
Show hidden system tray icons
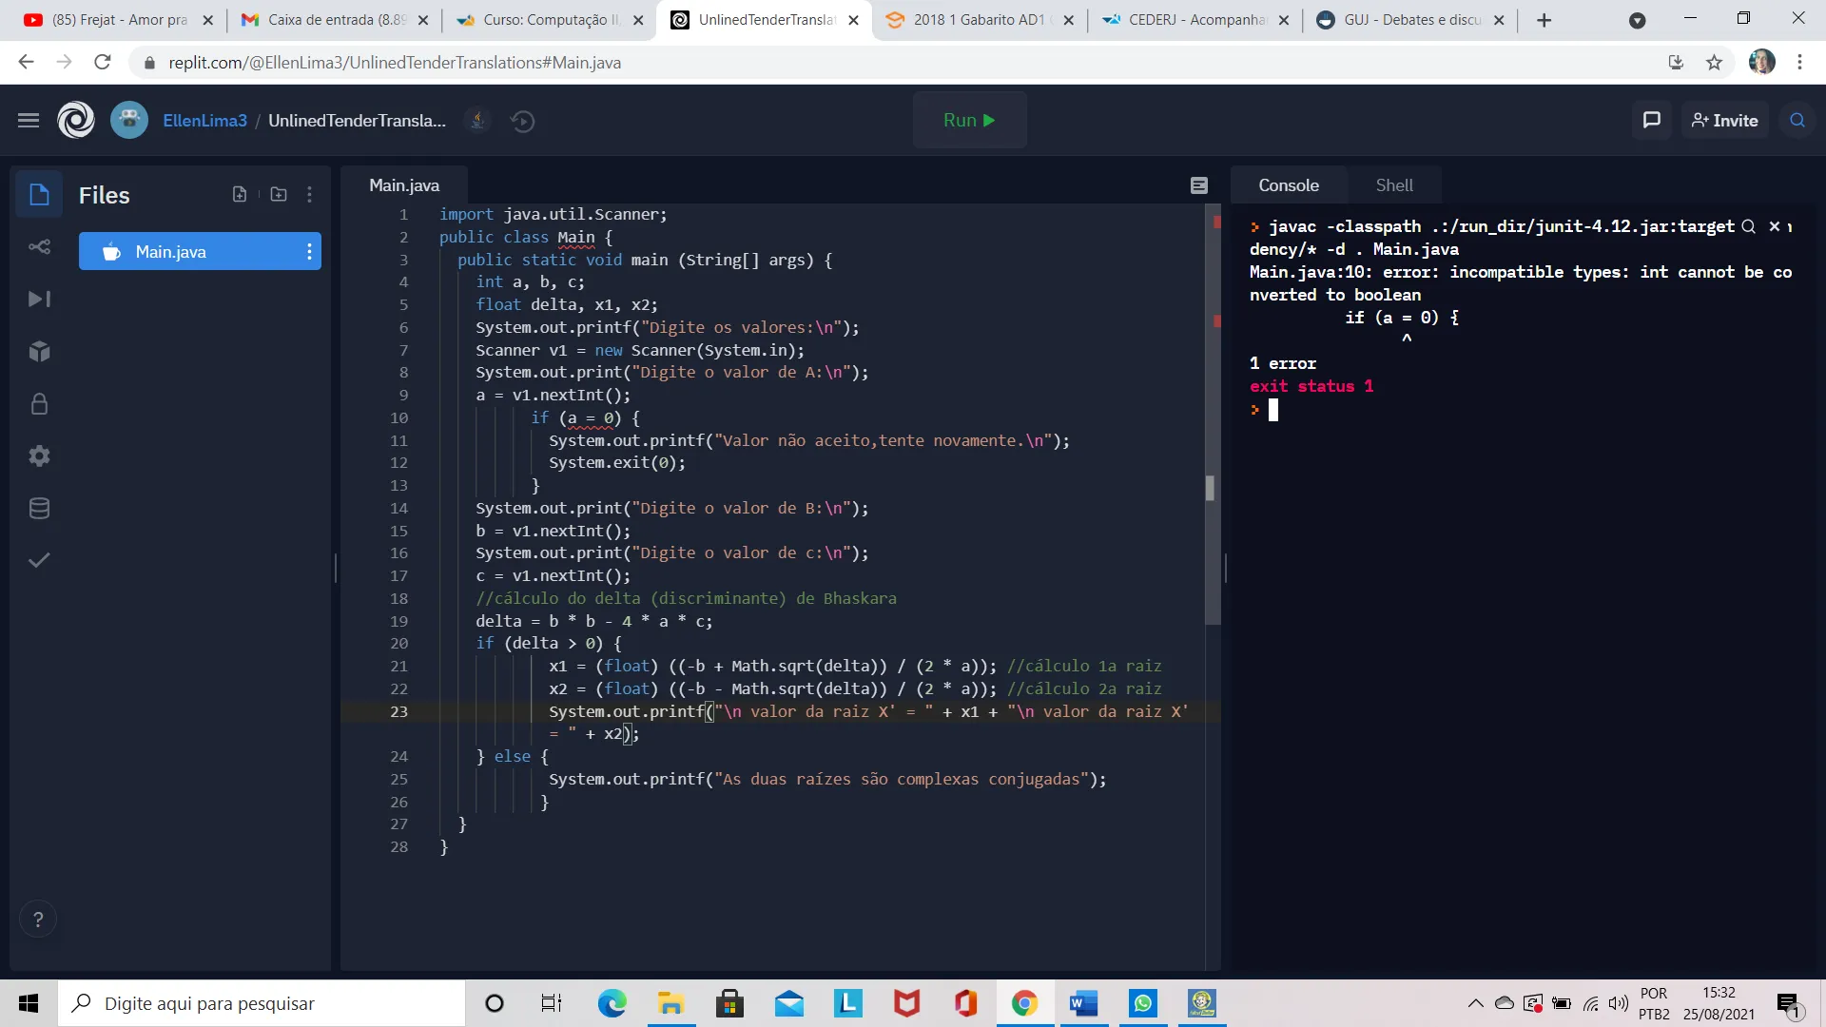pyautogui.click(x=1475, y=1003)
